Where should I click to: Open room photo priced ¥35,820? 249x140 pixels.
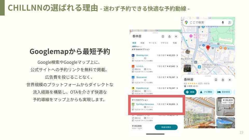(x=225, y=107)
